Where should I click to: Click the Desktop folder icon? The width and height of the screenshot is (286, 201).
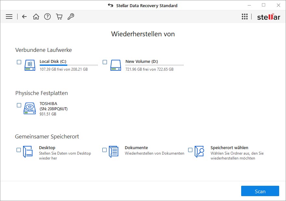coord(28,151)
